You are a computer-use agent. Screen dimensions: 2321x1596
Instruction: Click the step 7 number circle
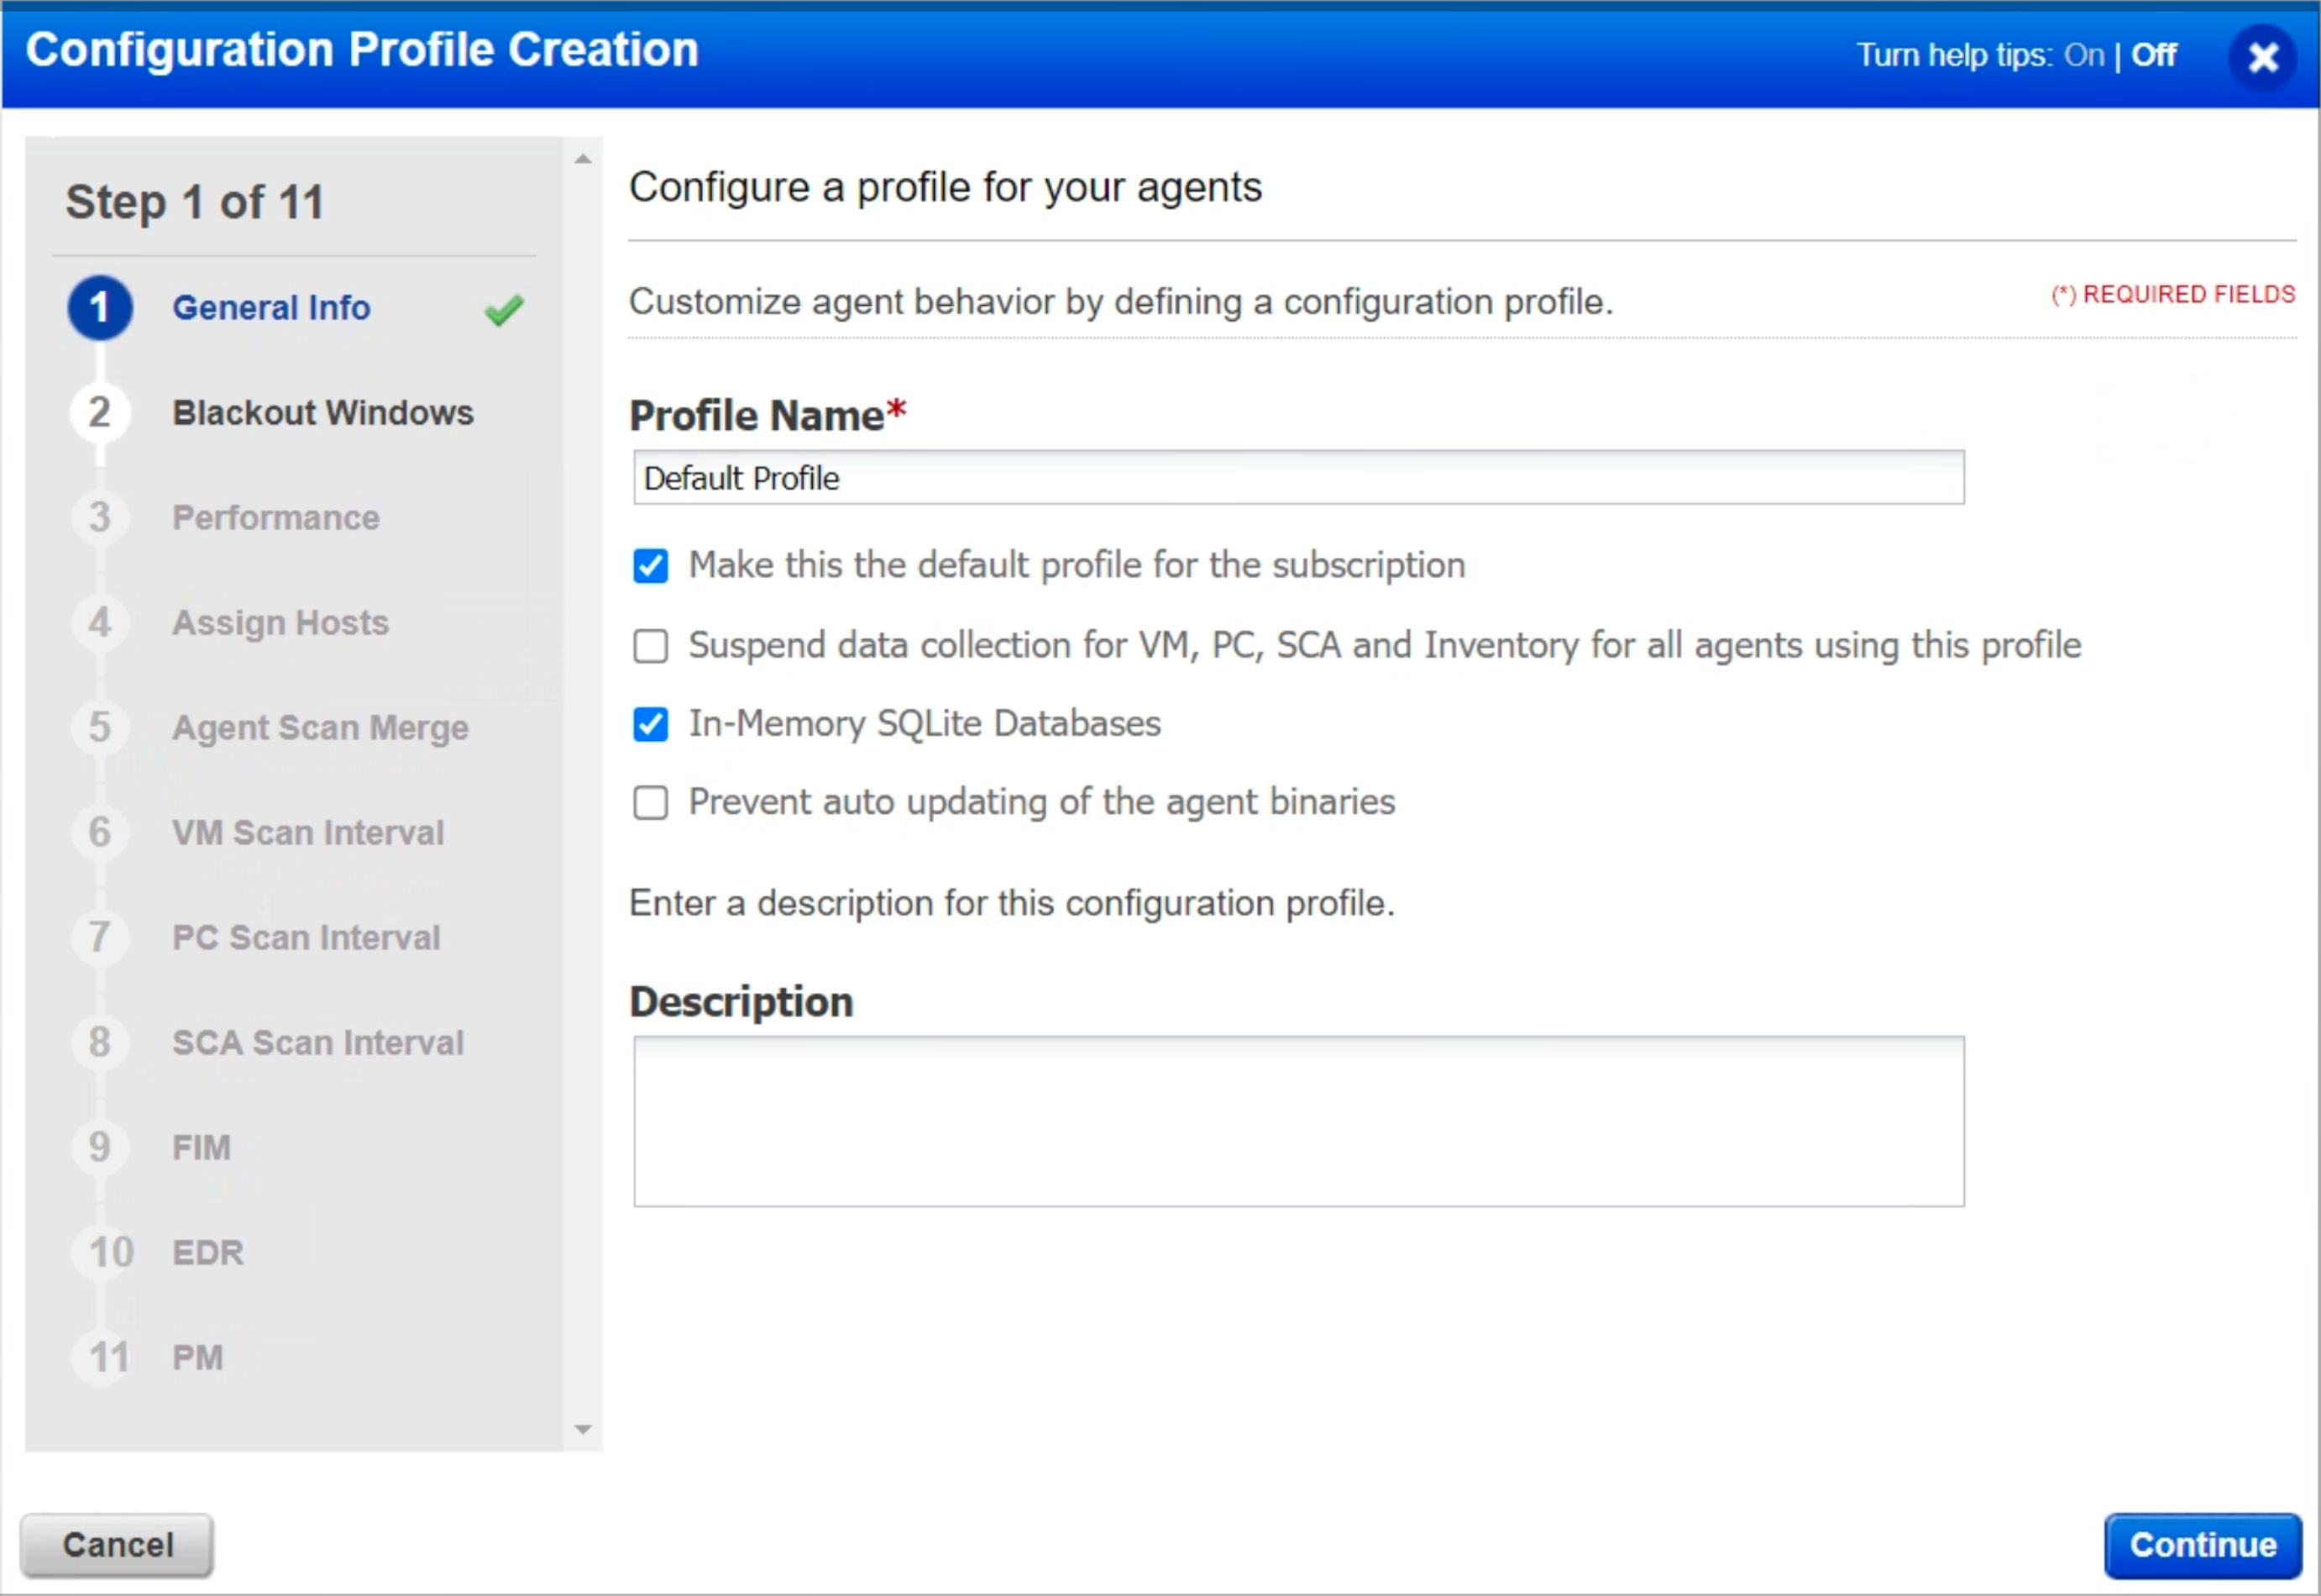[x=100, y=937]
